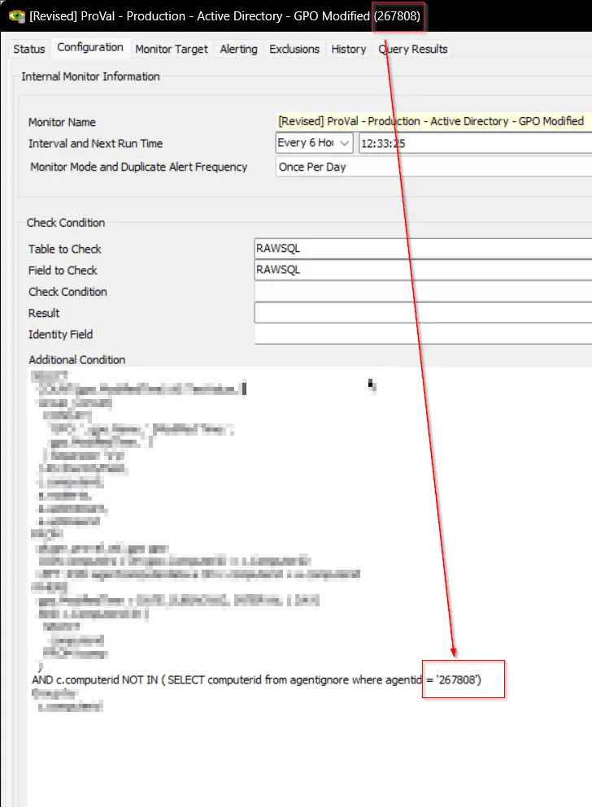Open the Check Condition dropdown field

(x=423, y=291)
